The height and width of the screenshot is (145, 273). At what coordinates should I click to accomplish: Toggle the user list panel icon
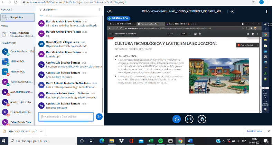110,11
